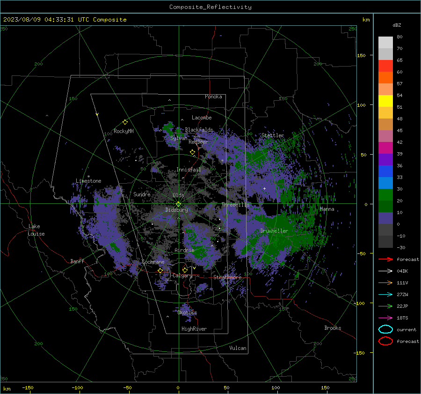Click the green 22JP arrow symbol
The width and height of the screenshot is (421, 394).
click(x=385, y=306)
